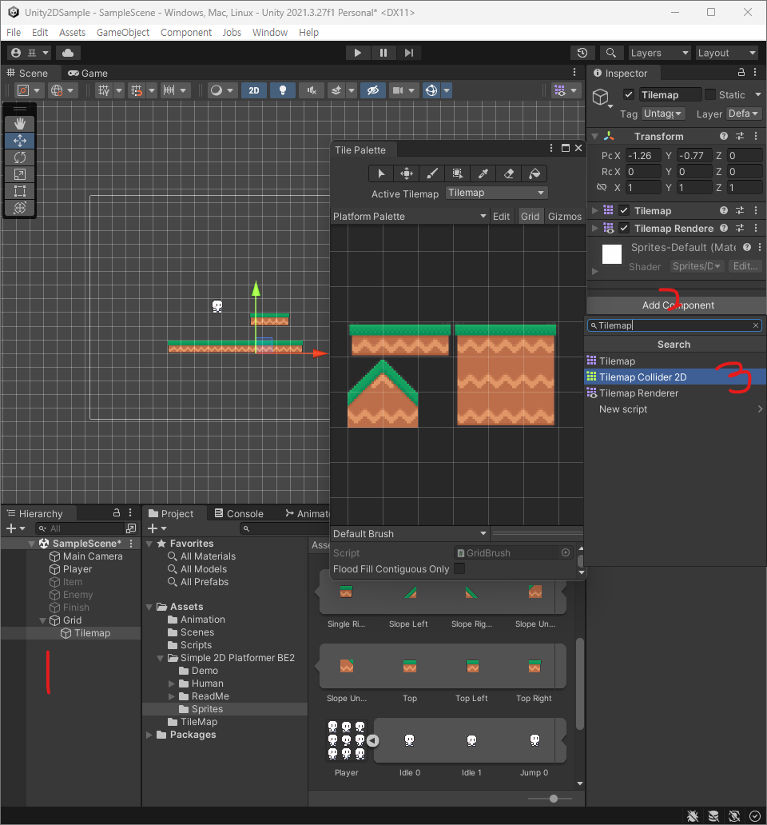This screenshot has width=767, height=825.
Task: Choose Tile Palette Paintbrush tool
Action: 431,173
